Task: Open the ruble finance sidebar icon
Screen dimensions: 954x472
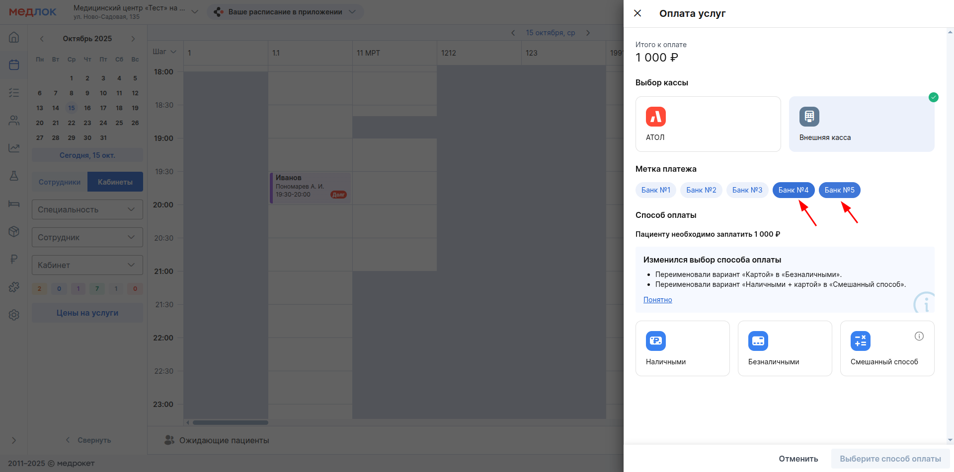Action: tap(14, 259)
